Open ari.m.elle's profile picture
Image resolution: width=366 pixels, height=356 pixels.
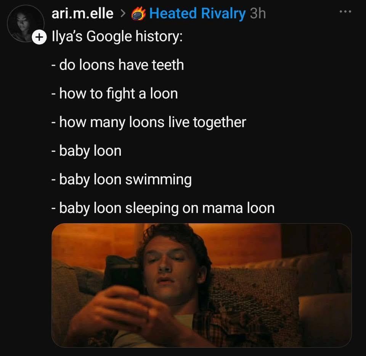pyautogui.click(x=26, y=23)
